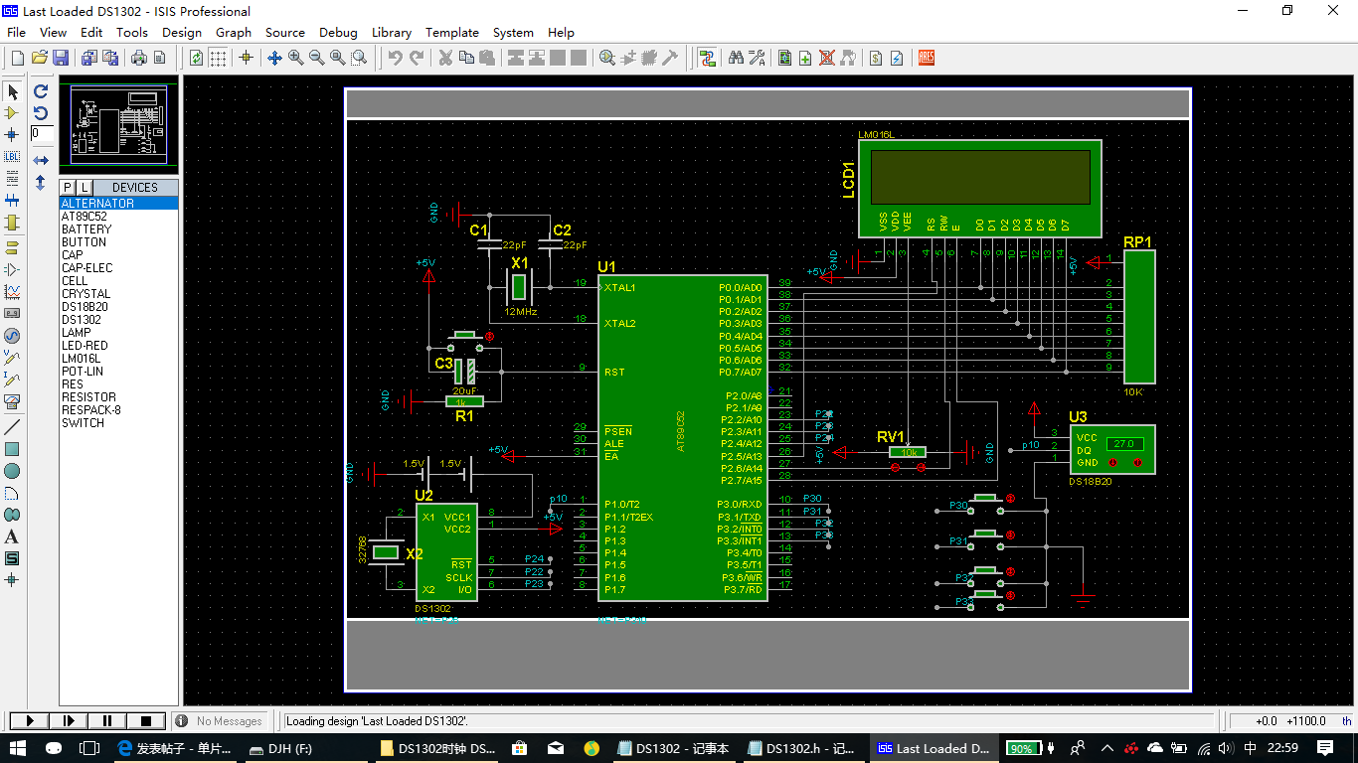This screenshot has width=1358, height=763.
Task: Save the current design using the floppy icon
Action: (61, 58)
